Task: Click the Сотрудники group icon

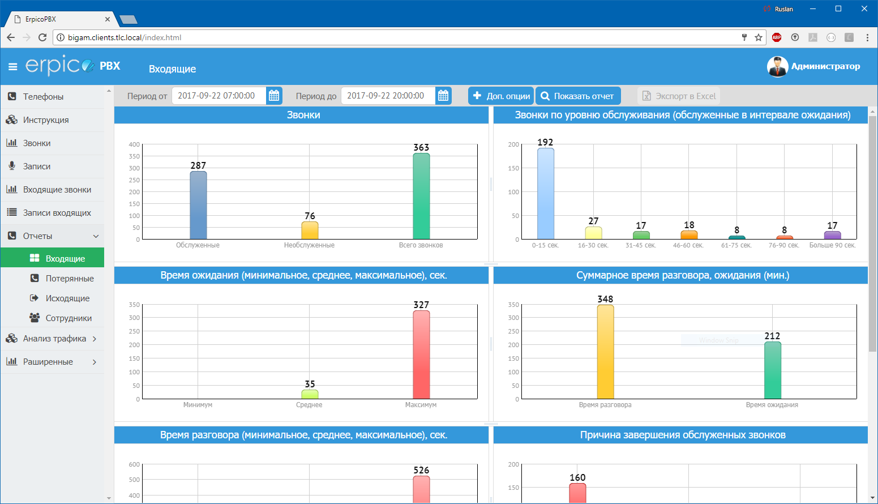Action: (x=35, y=318)
